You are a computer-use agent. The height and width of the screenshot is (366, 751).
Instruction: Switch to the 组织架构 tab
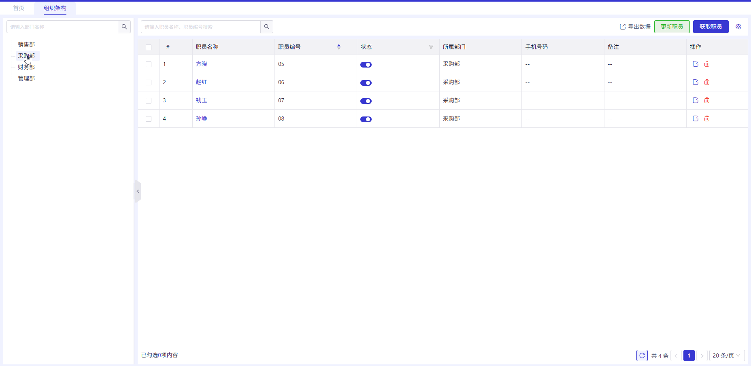pos(55,8)
